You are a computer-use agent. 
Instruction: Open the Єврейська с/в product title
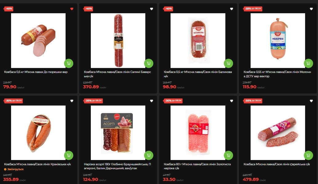(277, 164)
